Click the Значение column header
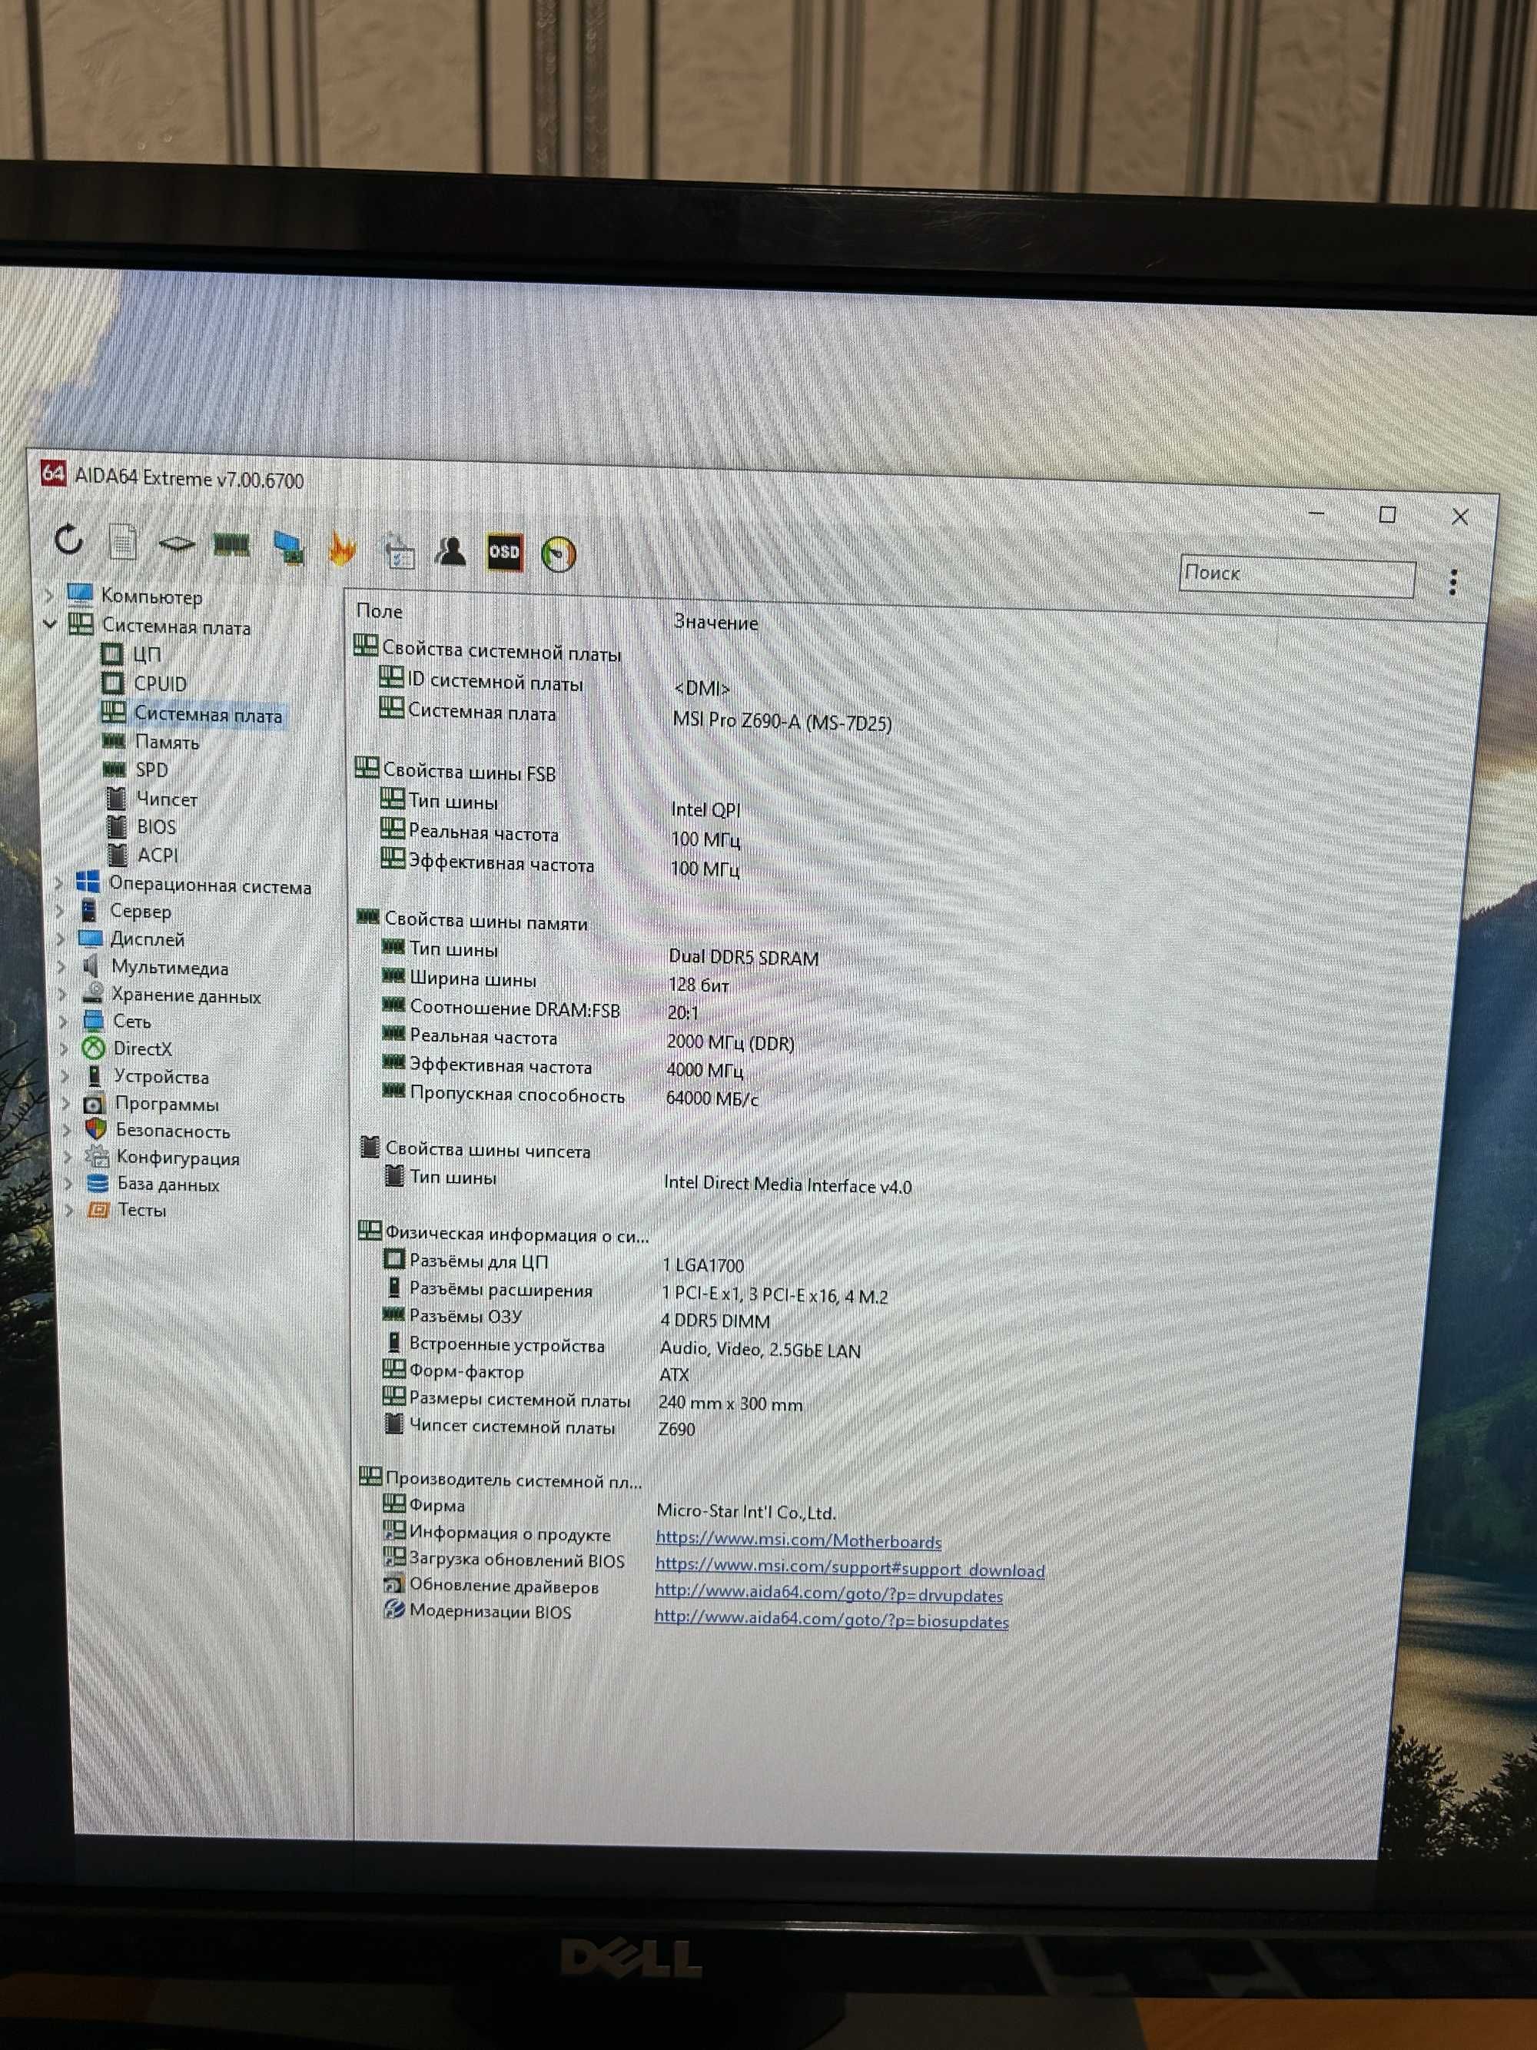Image resolution: width=1537 pixels, height=2050 pixels. click(715, 623)
